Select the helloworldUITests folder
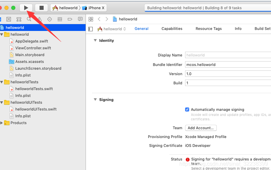This screenshot has height=170, width=271. pos(26,102)
